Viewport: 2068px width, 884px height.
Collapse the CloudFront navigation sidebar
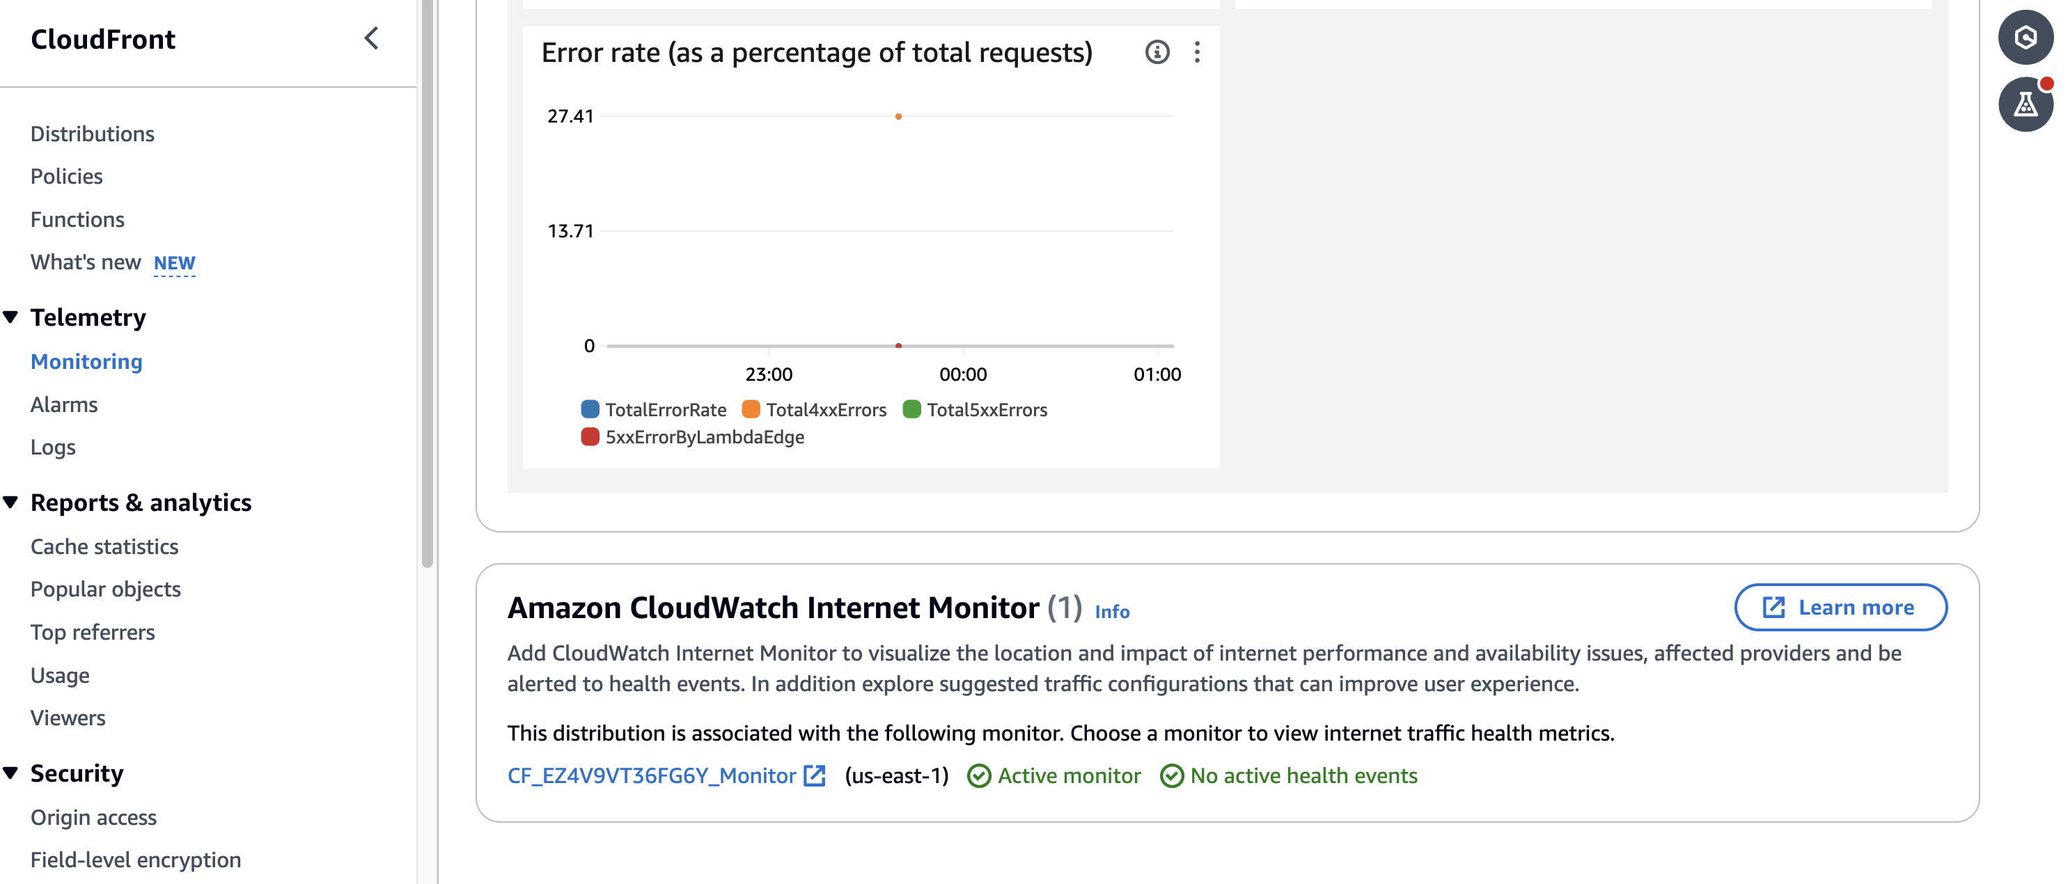(372, 38)
